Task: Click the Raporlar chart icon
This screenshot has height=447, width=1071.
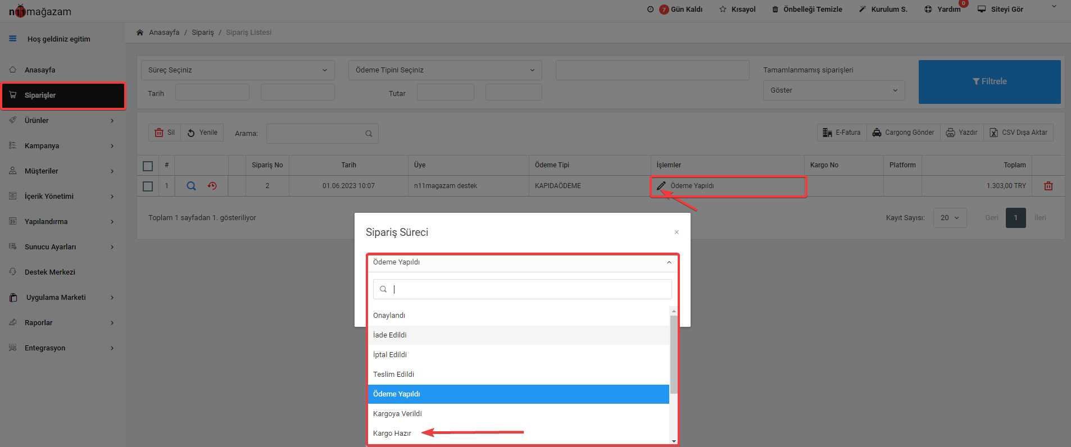Action: (12, 322)
